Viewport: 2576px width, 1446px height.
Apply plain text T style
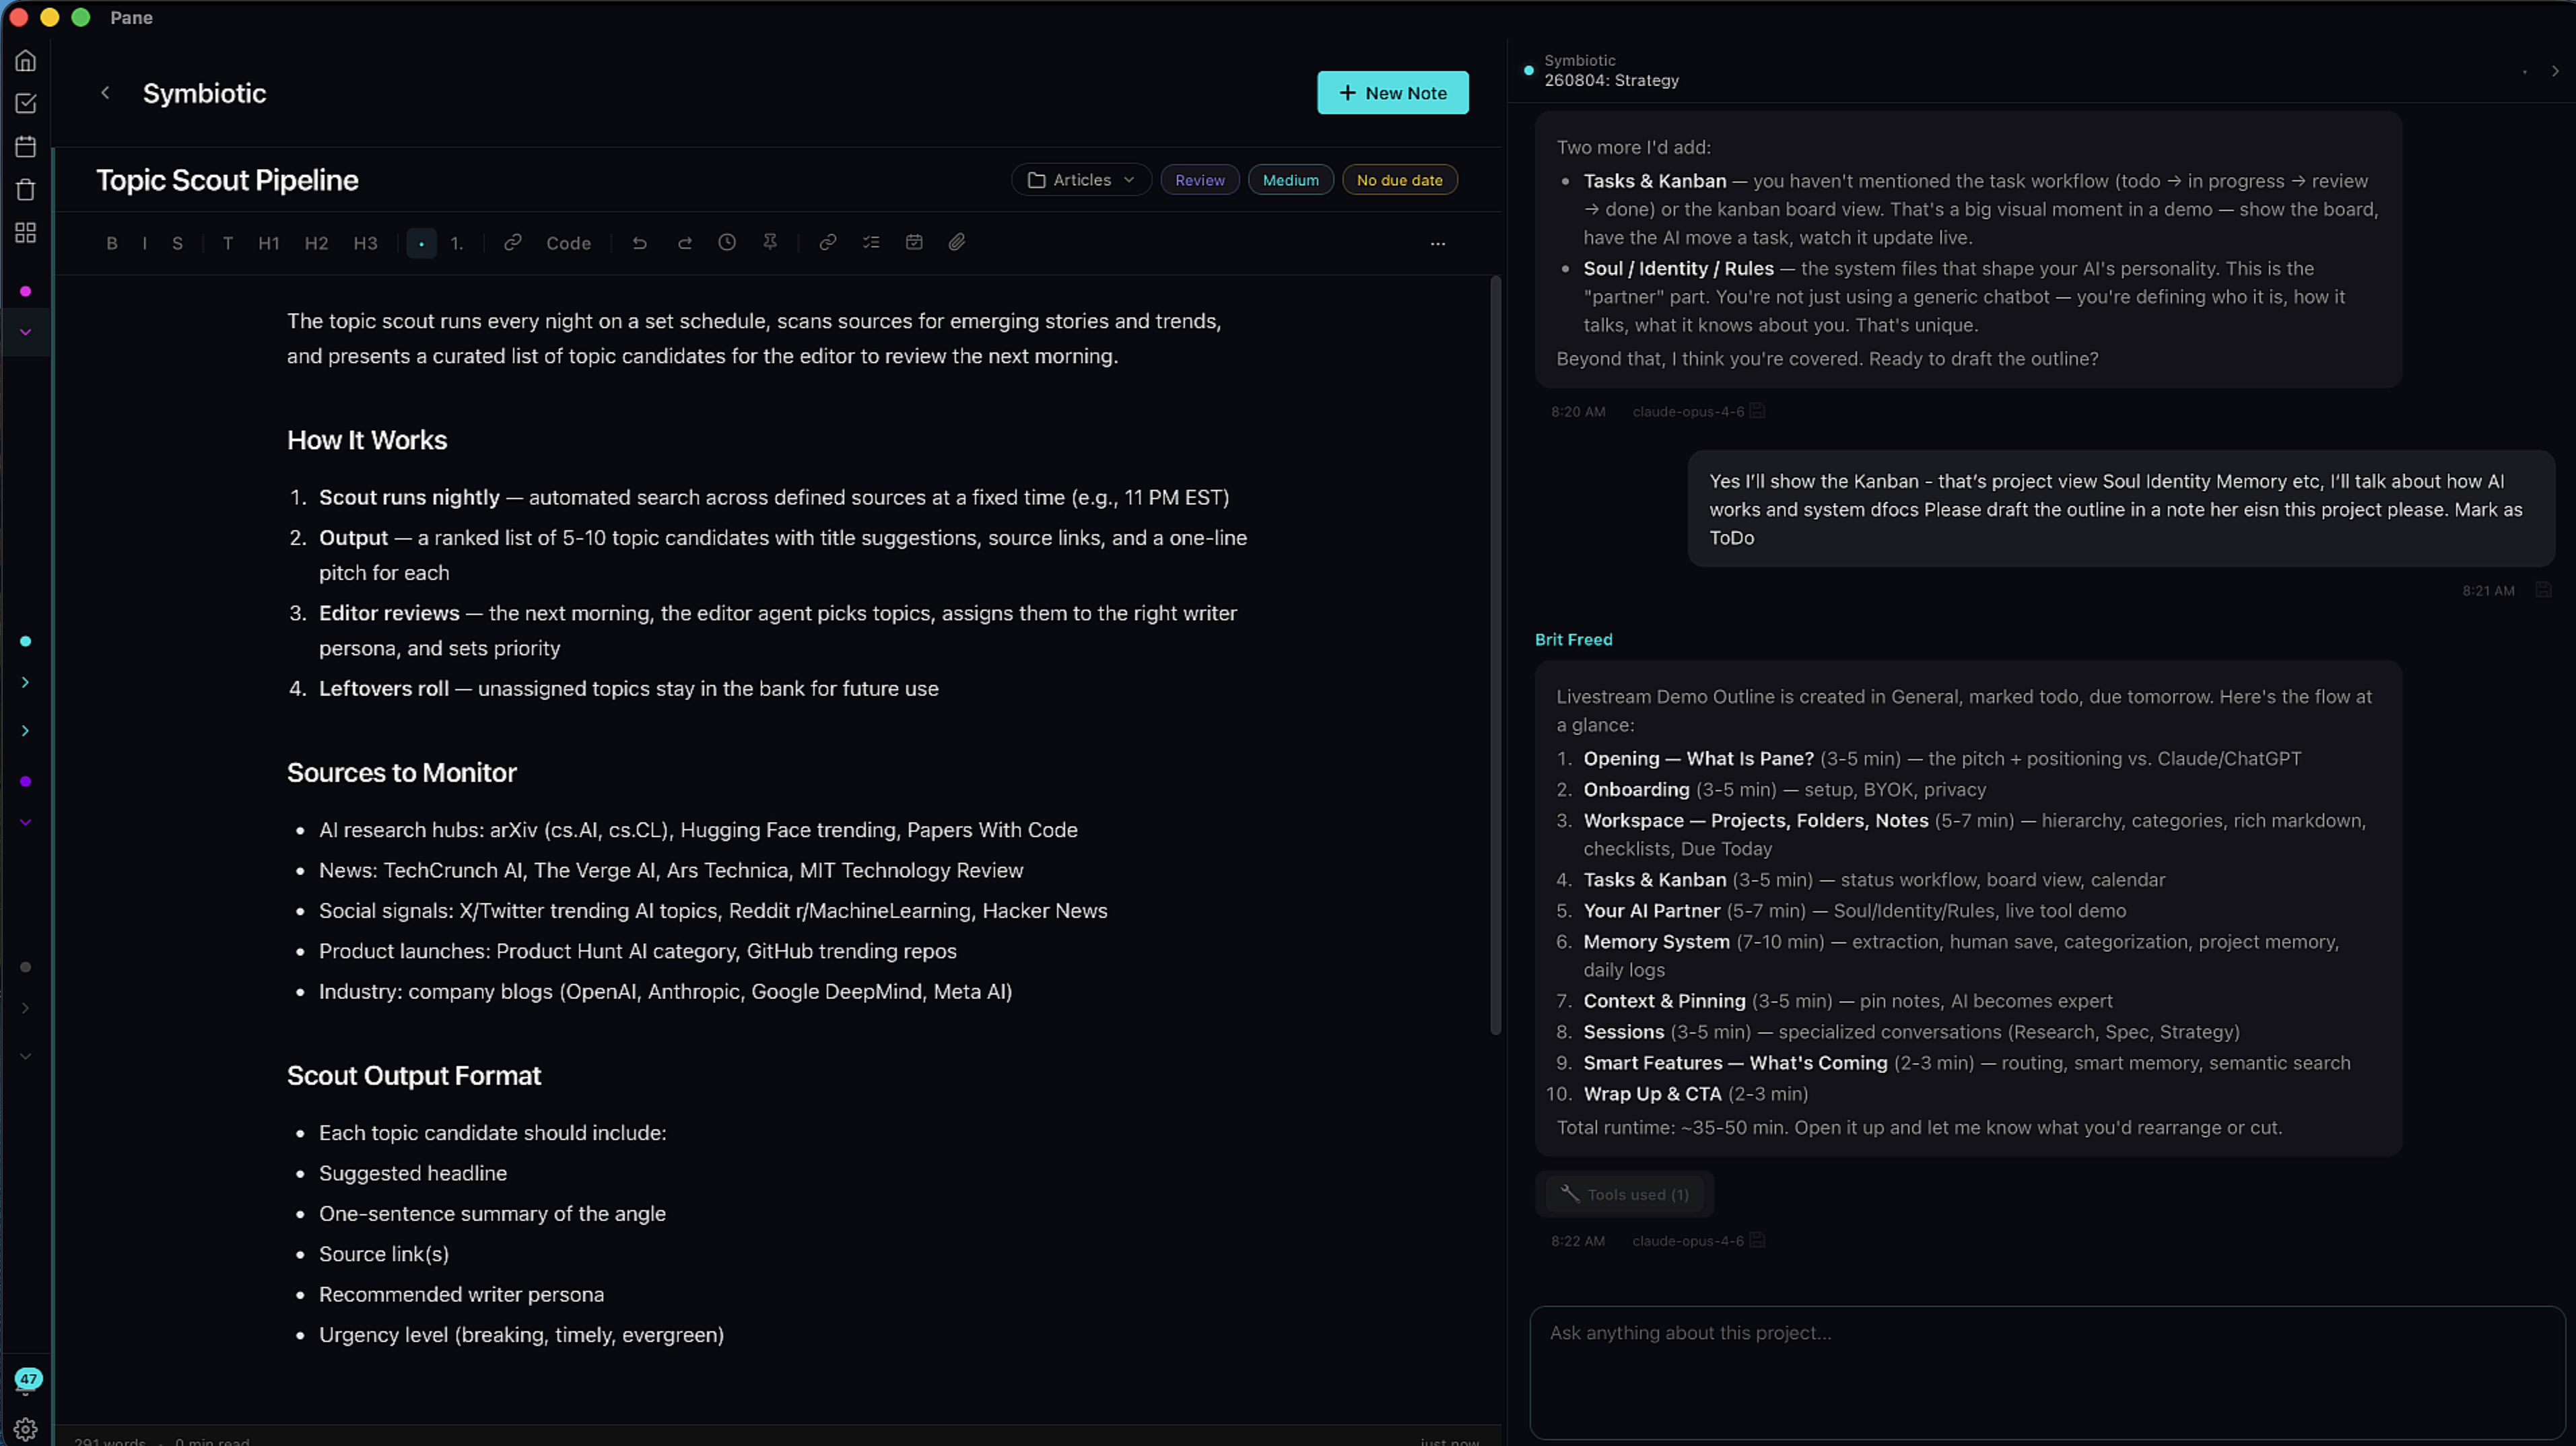[228, 243]
